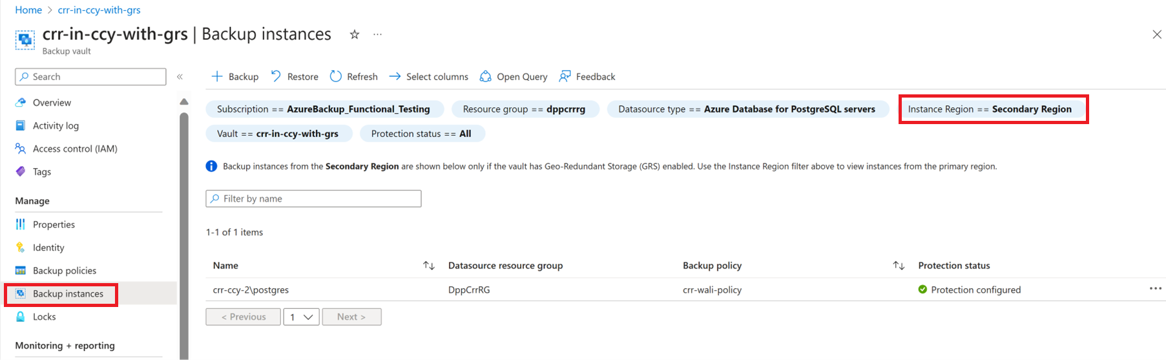Click the Open Query icon

coord(485,76)
